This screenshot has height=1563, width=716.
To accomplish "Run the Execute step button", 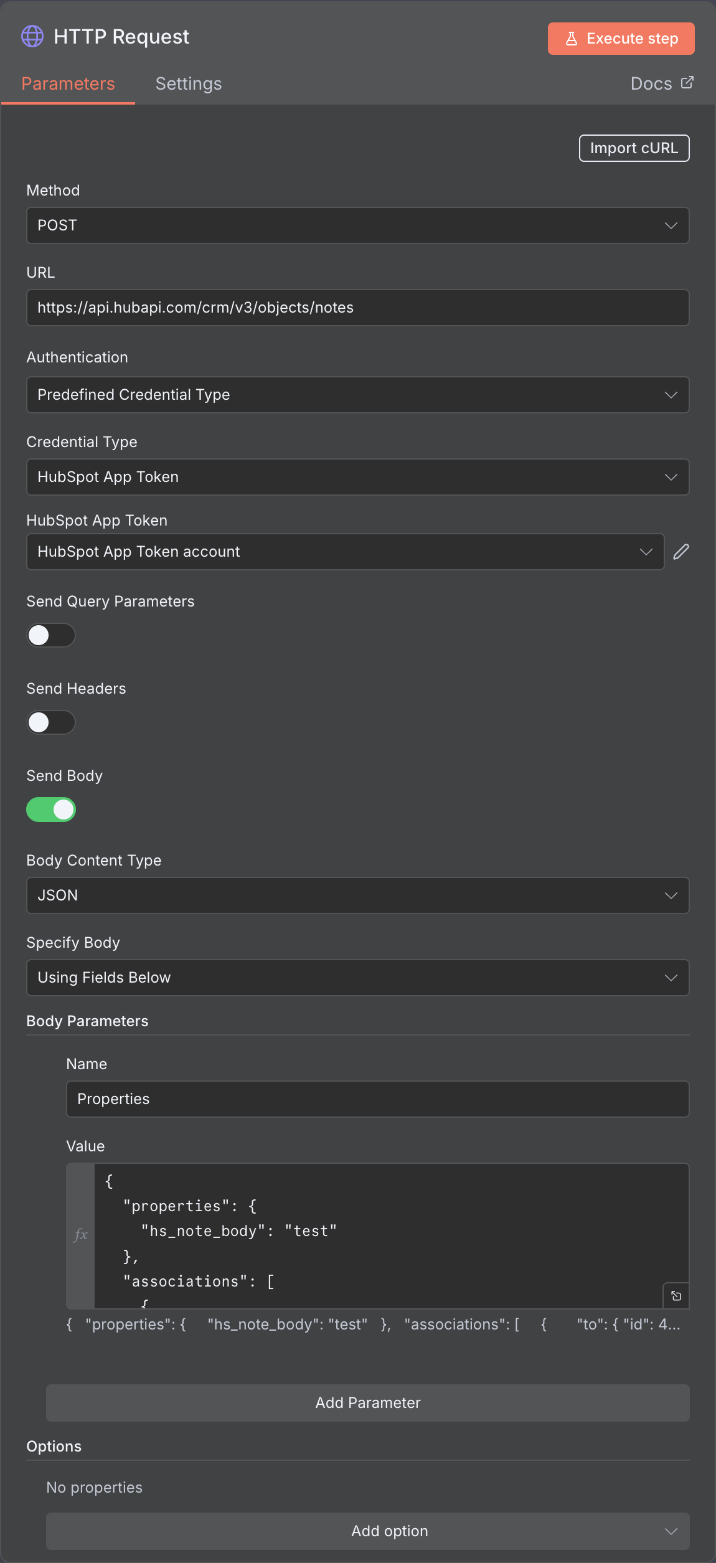I will 621,39.
